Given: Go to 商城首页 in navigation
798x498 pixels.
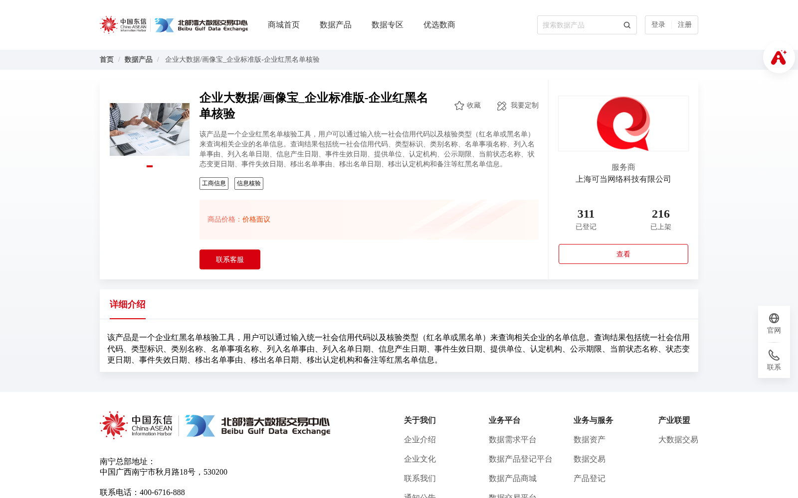Looking at the screenshot, I should pos(284,25).
